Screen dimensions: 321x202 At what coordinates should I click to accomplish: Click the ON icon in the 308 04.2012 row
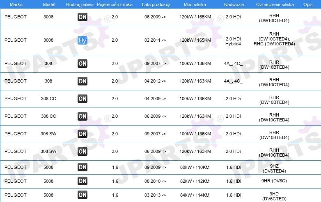83,81
